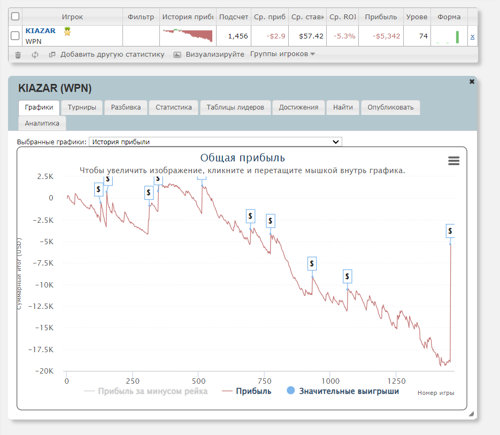Expand the 'Группы игроков' dropdown
Image resolution: width=500 pixels, height=435 pixels.
tap(282, 54)
